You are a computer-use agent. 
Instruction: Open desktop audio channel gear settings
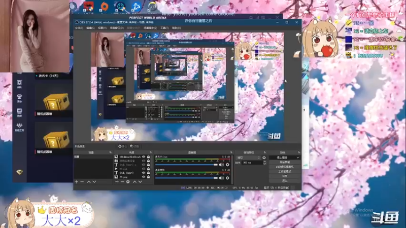click(227, 178)
